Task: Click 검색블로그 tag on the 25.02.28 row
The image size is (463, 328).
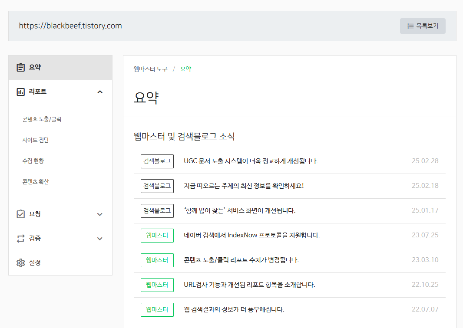Action: pos(157,161)
